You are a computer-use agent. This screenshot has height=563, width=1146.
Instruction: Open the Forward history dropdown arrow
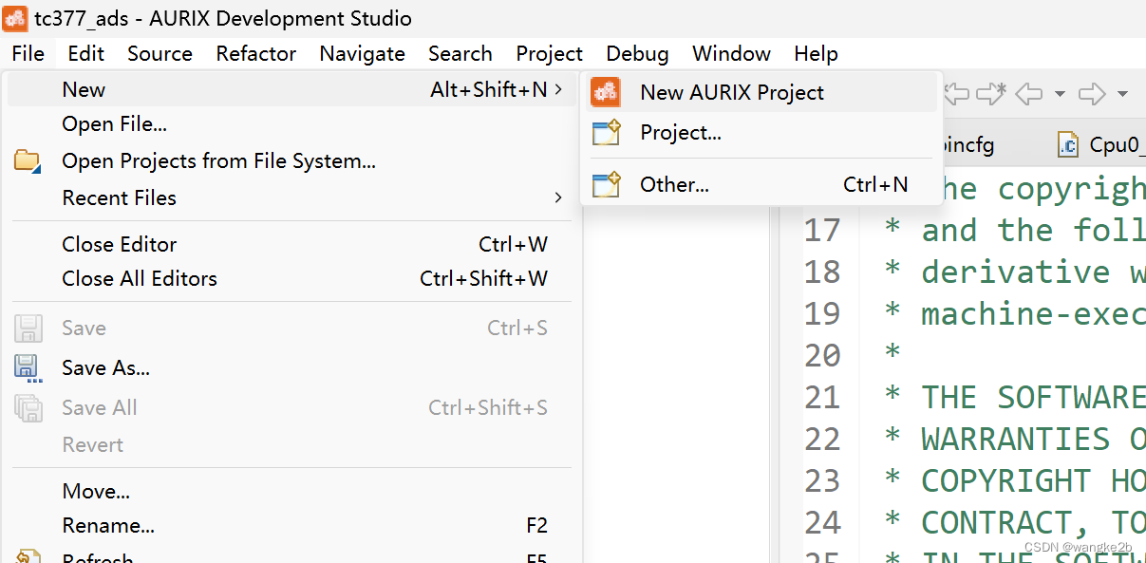tap(1122, 94)
